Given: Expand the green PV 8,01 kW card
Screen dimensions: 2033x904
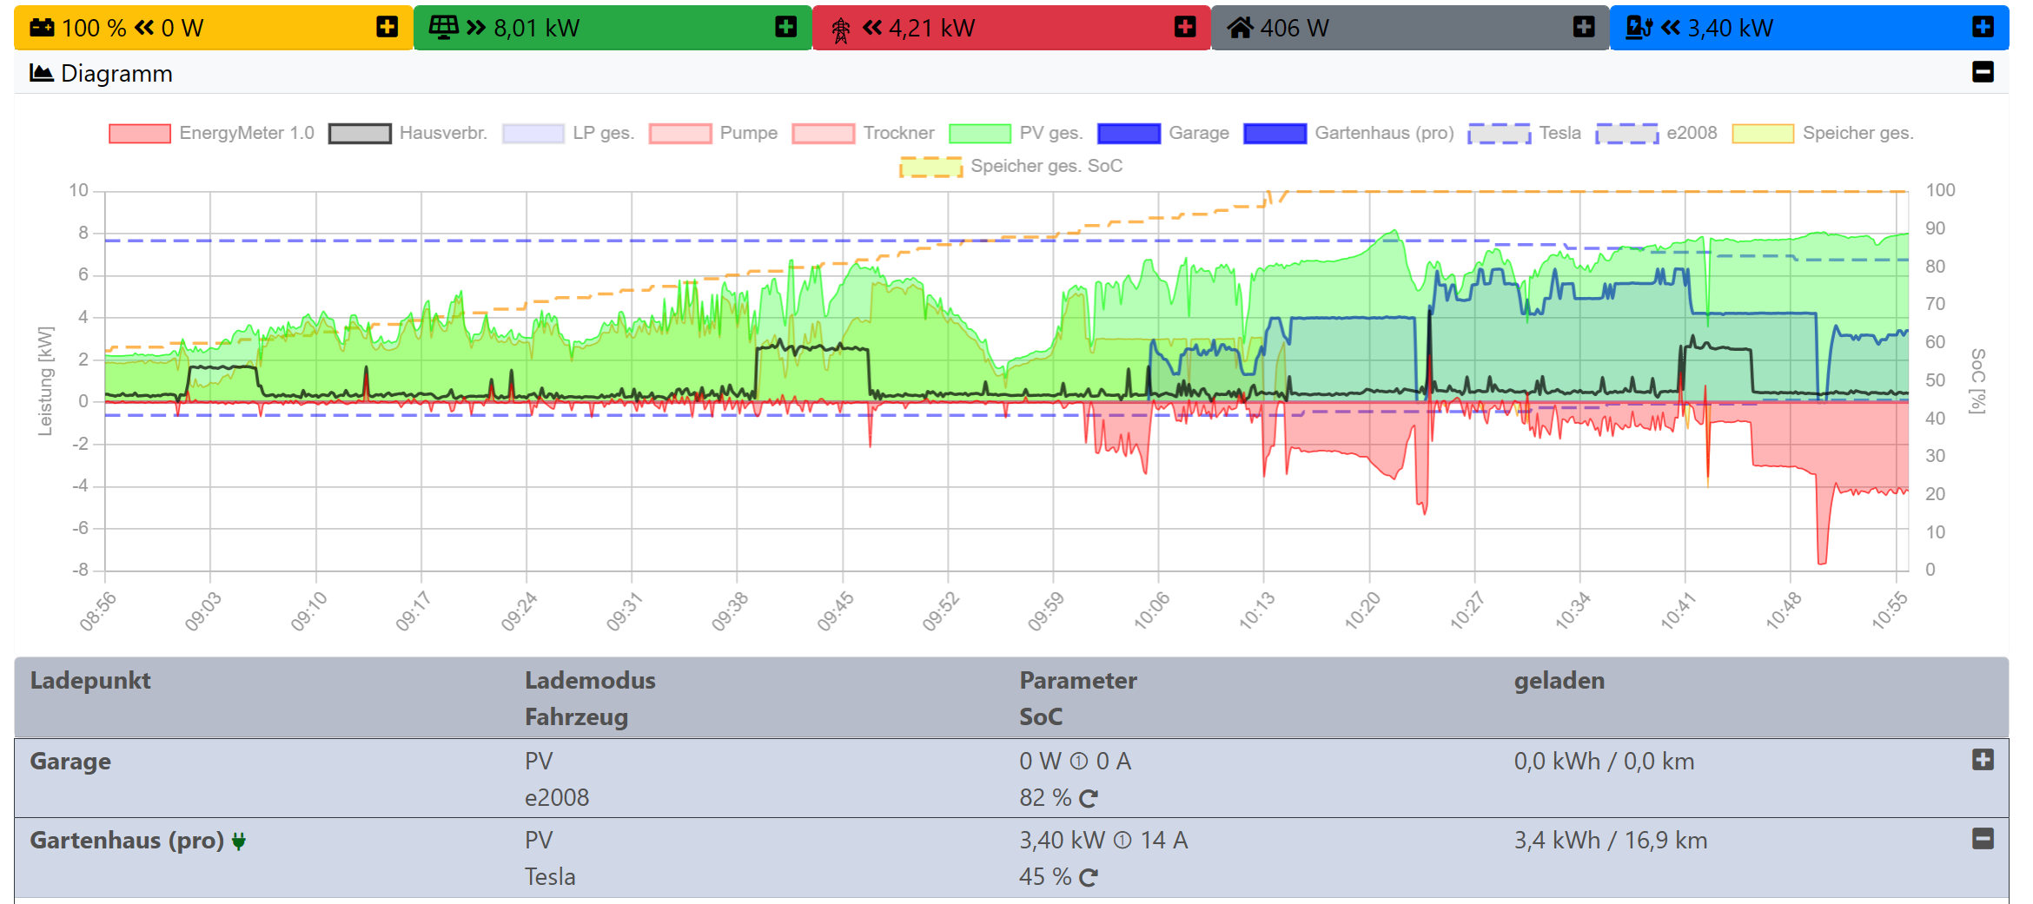Looking at the screenshot, I should coord(785,27).
